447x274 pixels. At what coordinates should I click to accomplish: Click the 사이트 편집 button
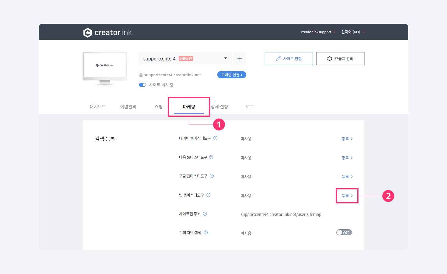[x=288, y=59]
